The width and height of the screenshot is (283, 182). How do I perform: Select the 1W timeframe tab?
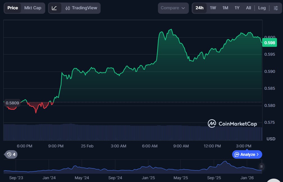pyautogui.click(x=213, y=8)
